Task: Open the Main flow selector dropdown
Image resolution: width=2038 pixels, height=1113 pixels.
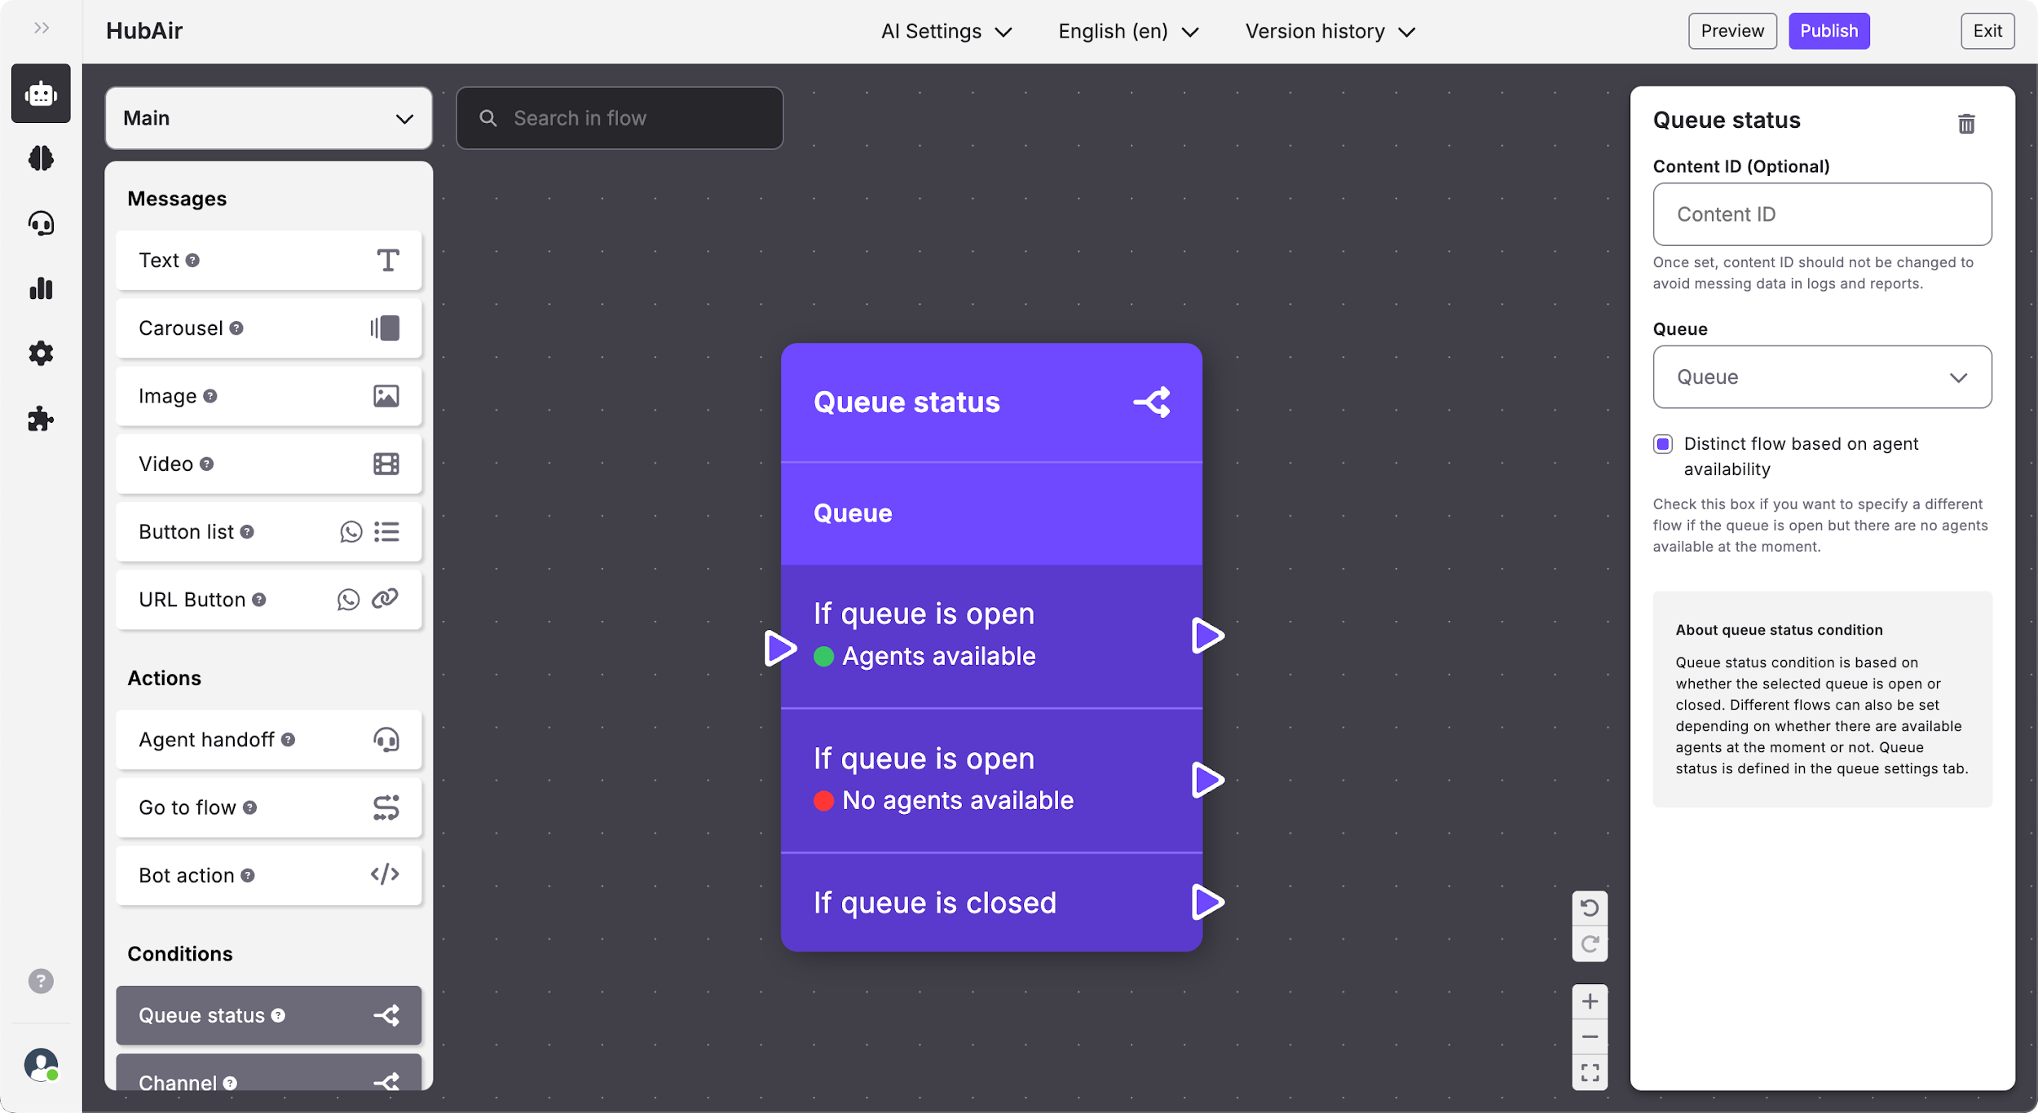Action: 268,119
